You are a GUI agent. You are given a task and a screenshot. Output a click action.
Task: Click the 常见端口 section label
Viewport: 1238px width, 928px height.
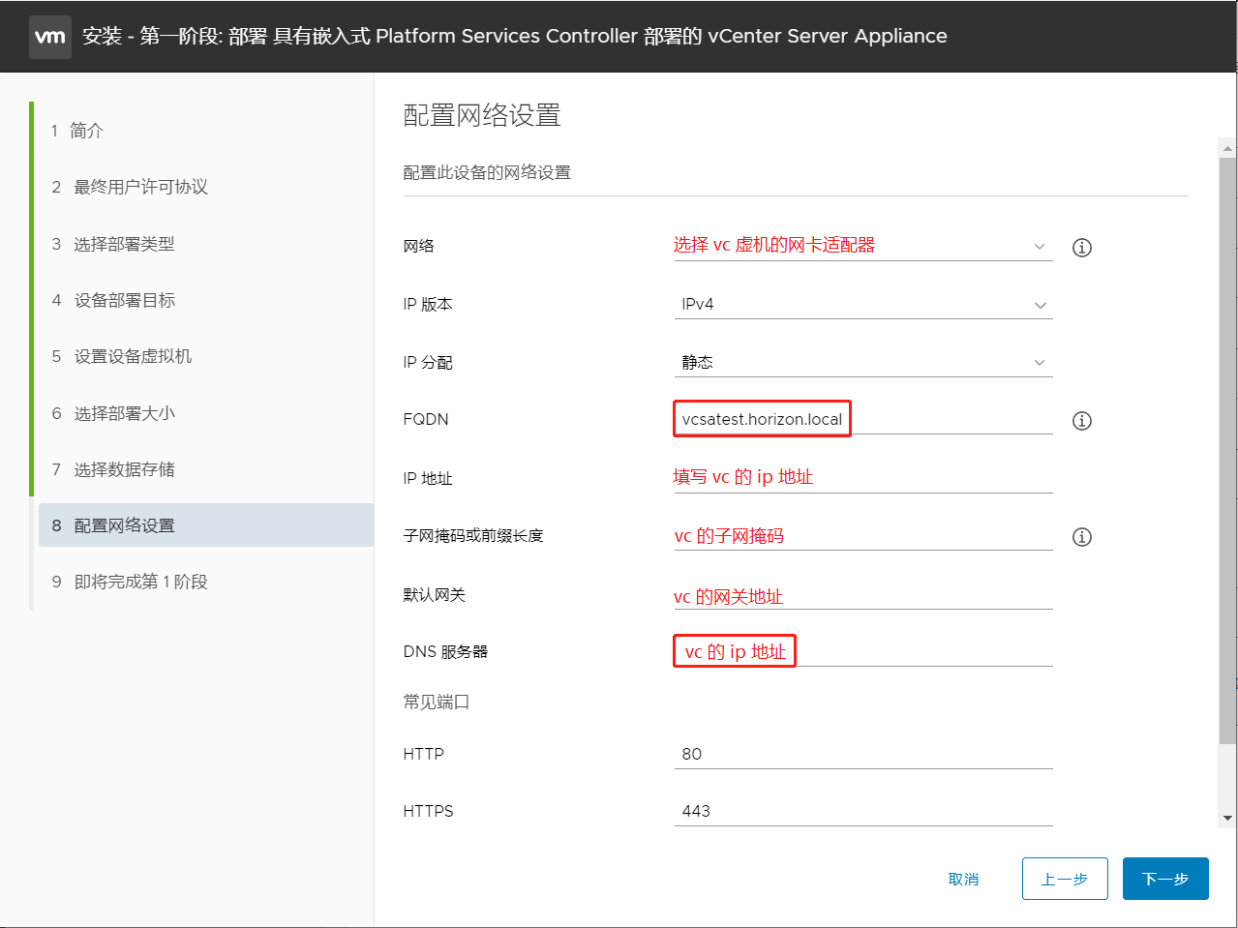[437, 702]
